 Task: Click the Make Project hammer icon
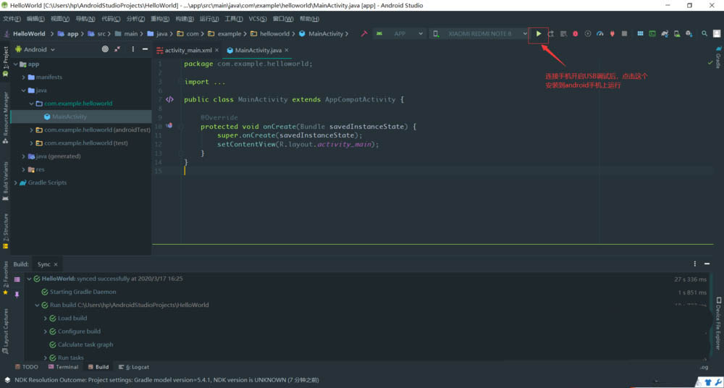364,34
